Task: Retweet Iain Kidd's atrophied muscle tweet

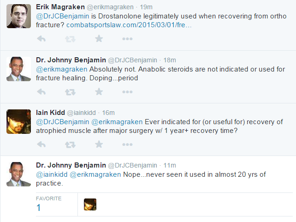Action: coord(70,144)
